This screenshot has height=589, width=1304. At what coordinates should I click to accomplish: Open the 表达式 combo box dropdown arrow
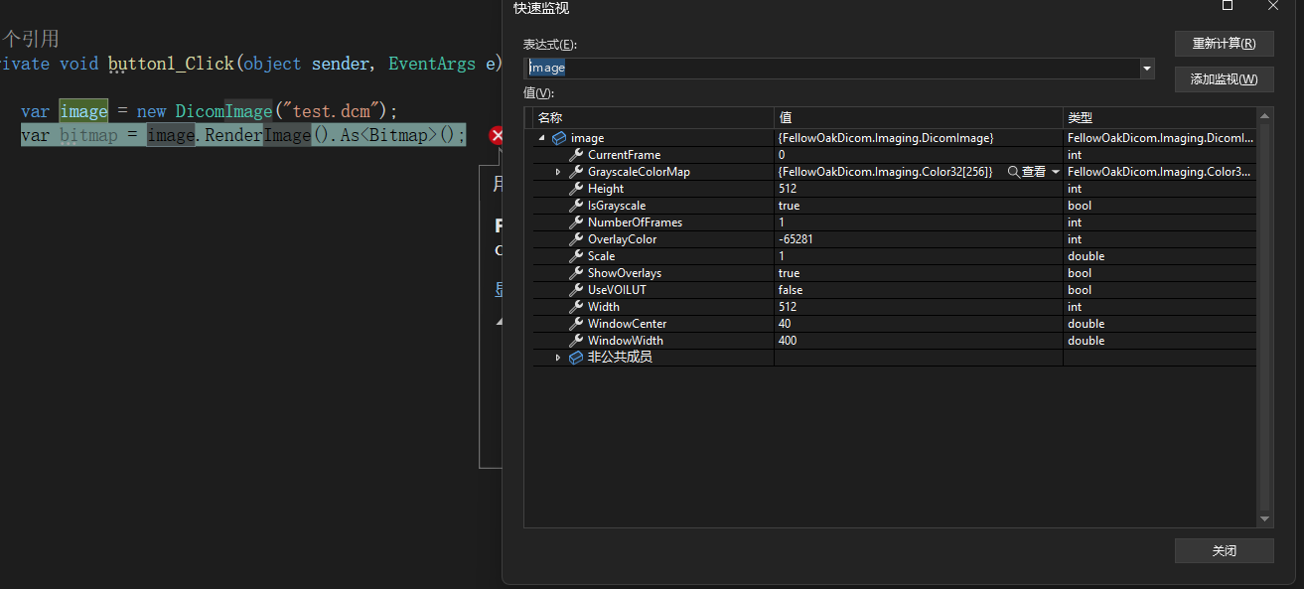(1147, 67)
